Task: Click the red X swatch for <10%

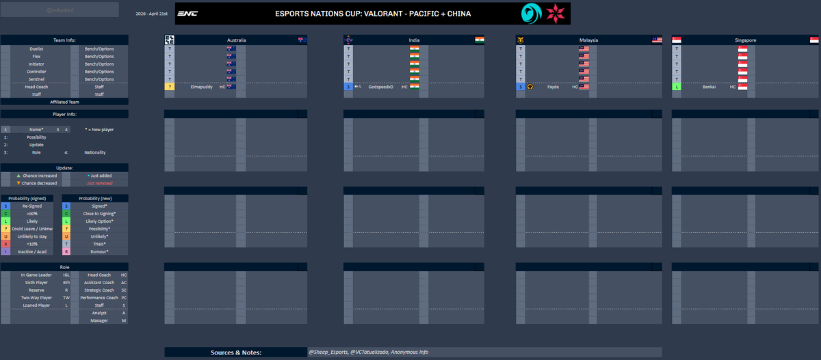Action: pyautogui.click(x=5, y=244)
